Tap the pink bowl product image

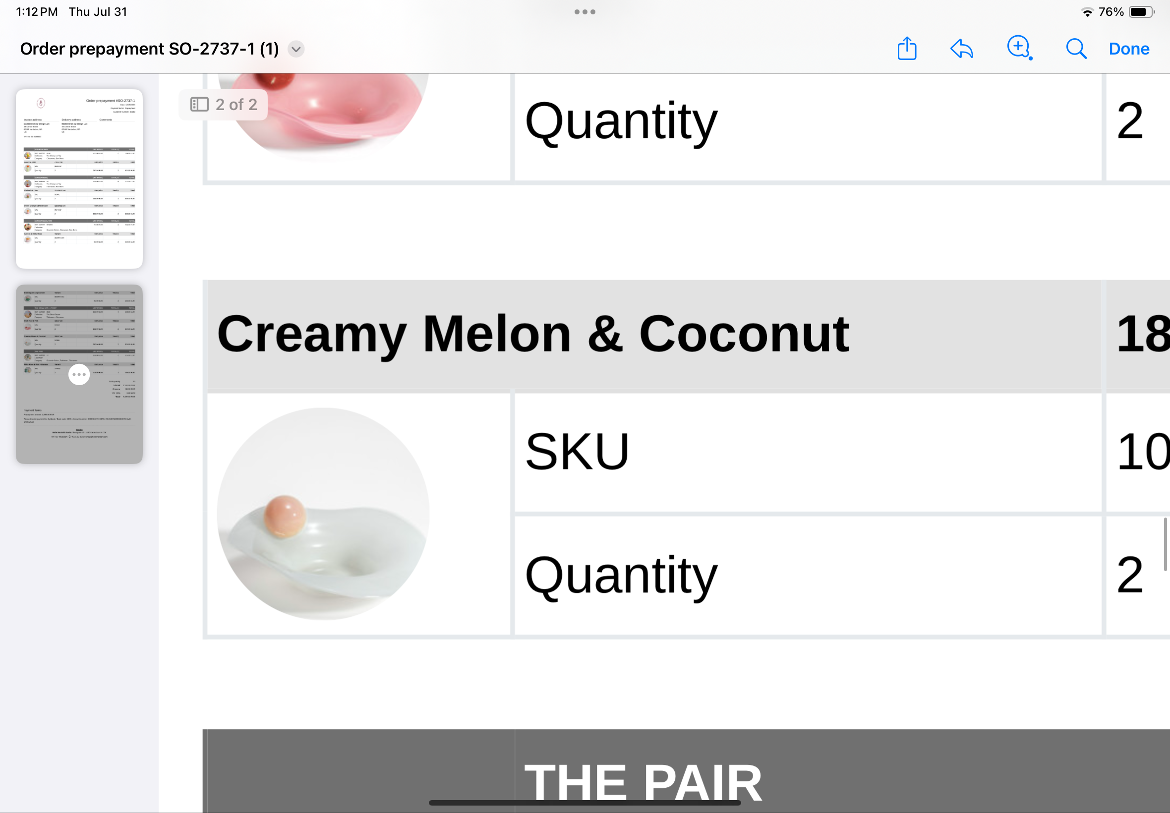coord(323,115)
